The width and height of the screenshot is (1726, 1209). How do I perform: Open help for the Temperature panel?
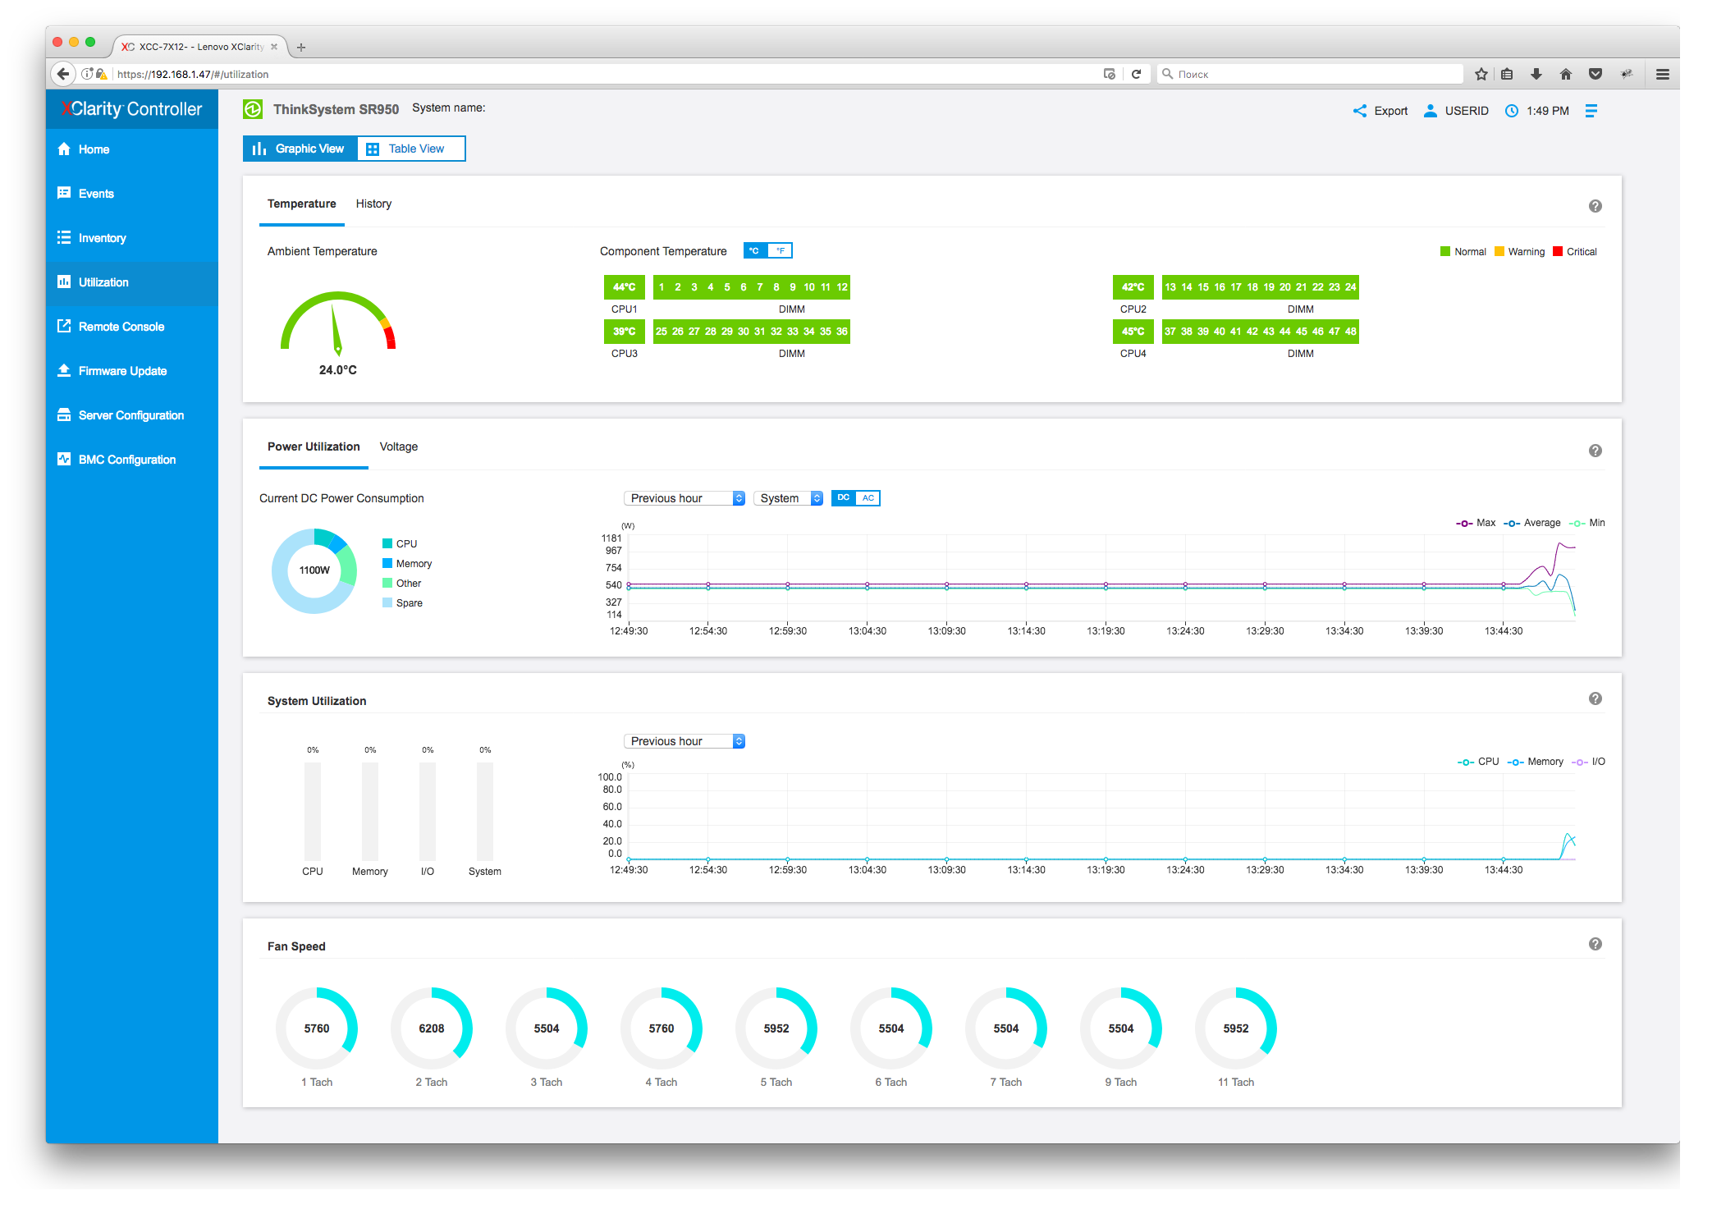click(1595, 206)
